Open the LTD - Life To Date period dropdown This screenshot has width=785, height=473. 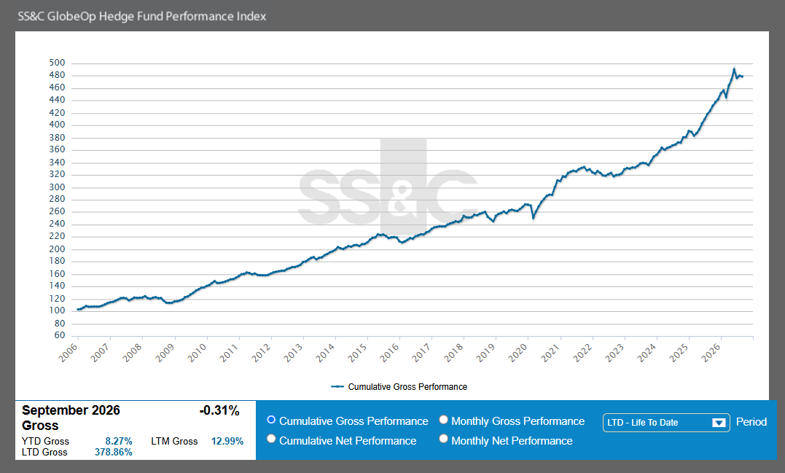pos(666,423)
